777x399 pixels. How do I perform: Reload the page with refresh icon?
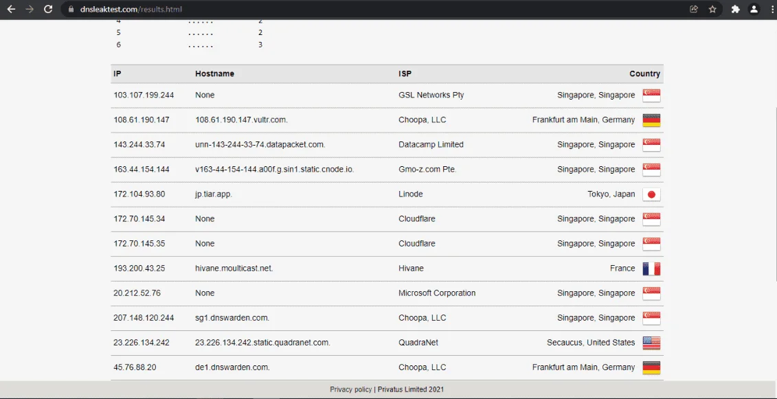pos(48,9)
